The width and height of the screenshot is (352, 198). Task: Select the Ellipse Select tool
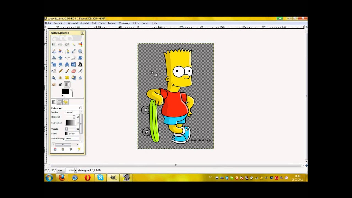(x=61, y=45)
